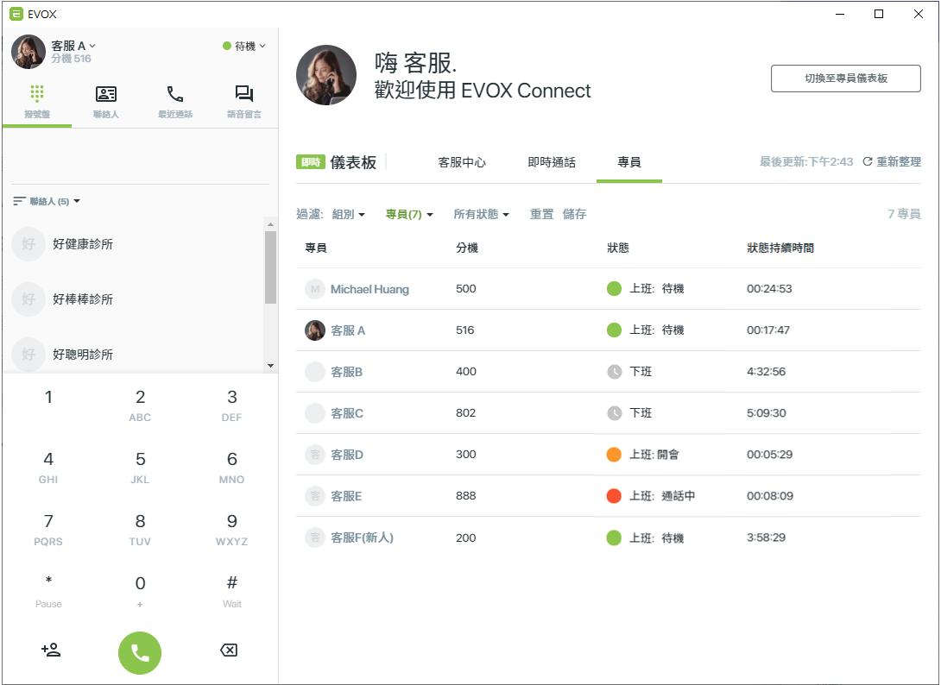Viewport: 941px width, 685px height.
Task: Open the 所有狀態 filter dropdown
Action: pos(482,214)
